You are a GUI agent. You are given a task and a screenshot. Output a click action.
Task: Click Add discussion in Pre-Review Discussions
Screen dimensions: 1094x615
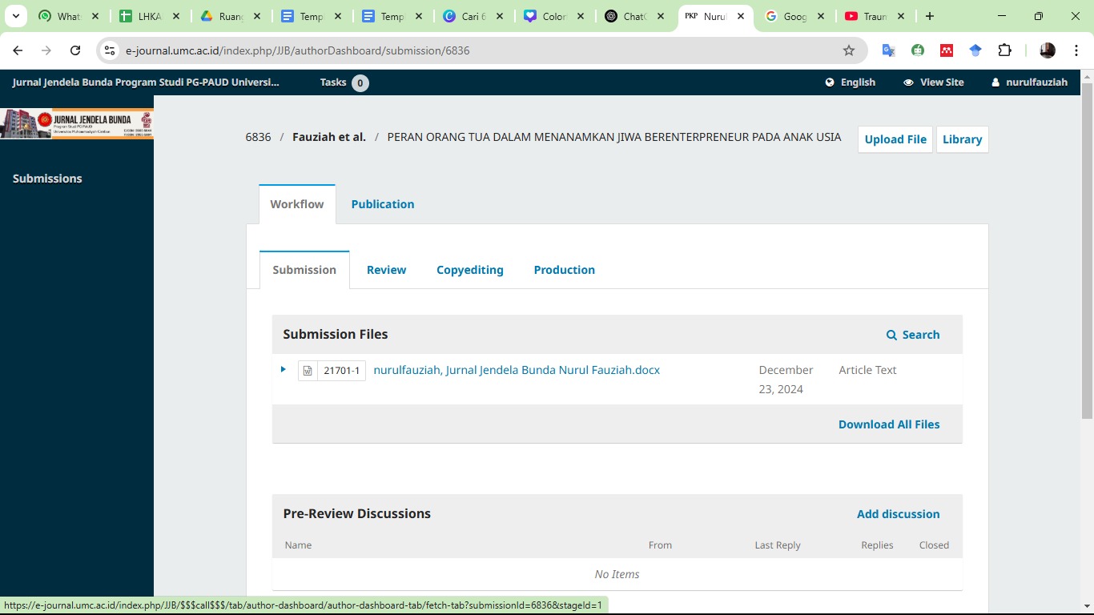tap(898, 514)
